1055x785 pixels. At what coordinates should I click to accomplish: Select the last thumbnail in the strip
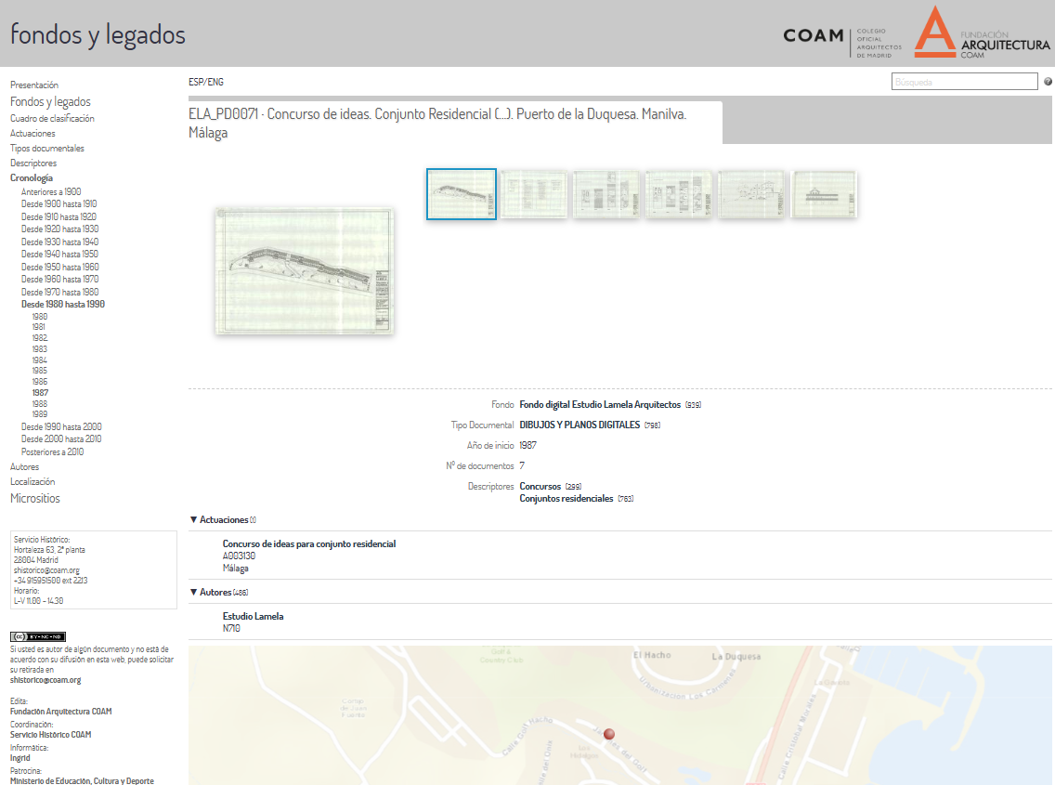point(824,194)
